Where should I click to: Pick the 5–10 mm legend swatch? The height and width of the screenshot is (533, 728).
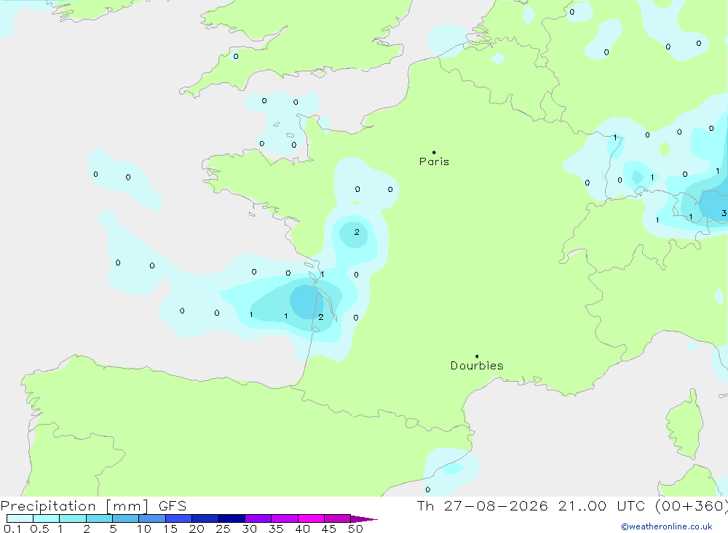point(125,518)
